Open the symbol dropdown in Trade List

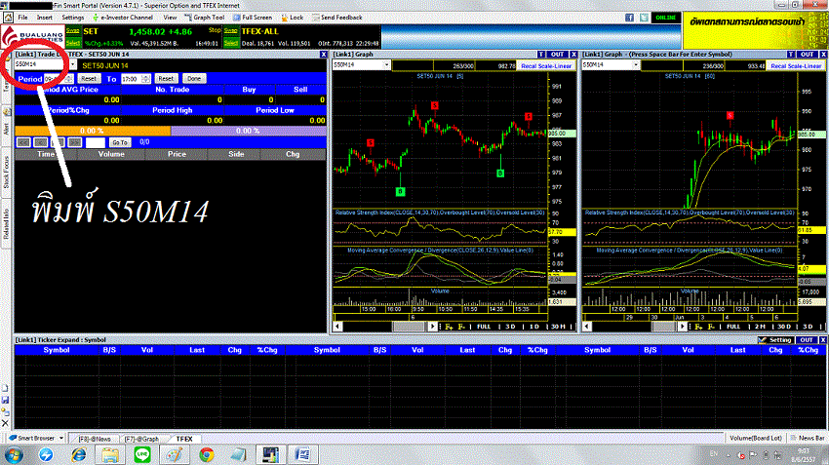coord(73,64)
